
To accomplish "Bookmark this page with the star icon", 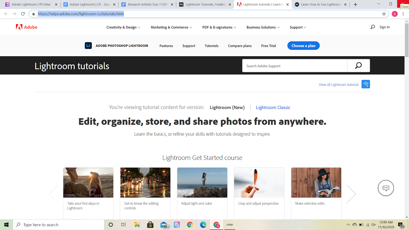I will [384, 14].
